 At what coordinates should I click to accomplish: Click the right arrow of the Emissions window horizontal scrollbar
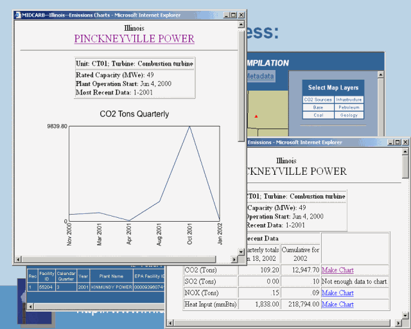(x=399, y=323)
